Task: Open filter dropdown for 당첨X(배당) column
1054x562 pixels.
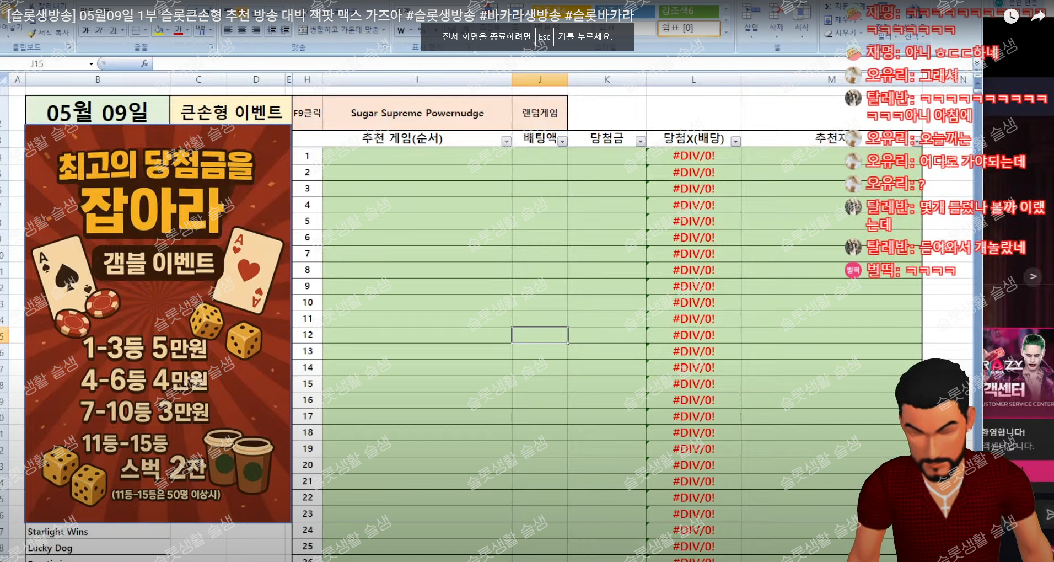Action: (735, 142)
